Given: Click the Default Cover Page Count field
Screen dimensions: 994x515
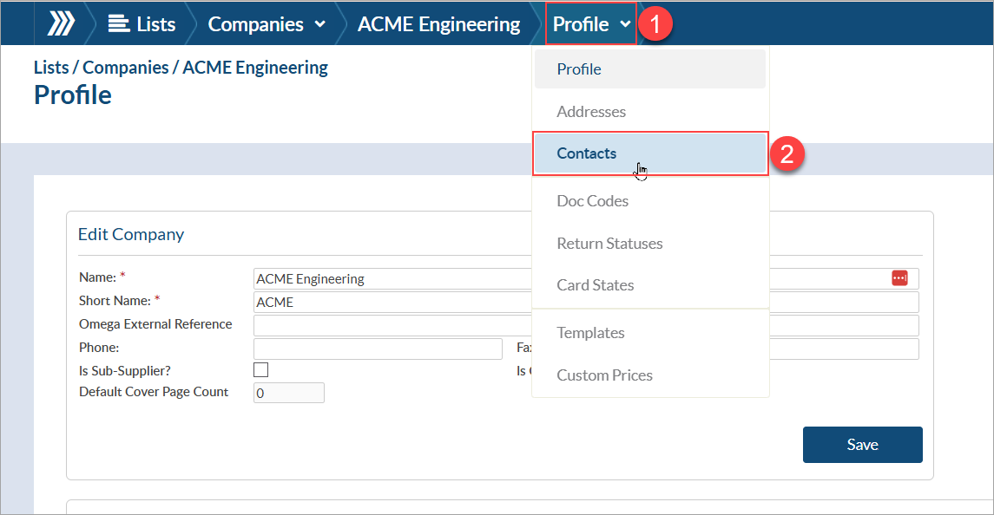Looking at the screenshot, I should 288,393.
